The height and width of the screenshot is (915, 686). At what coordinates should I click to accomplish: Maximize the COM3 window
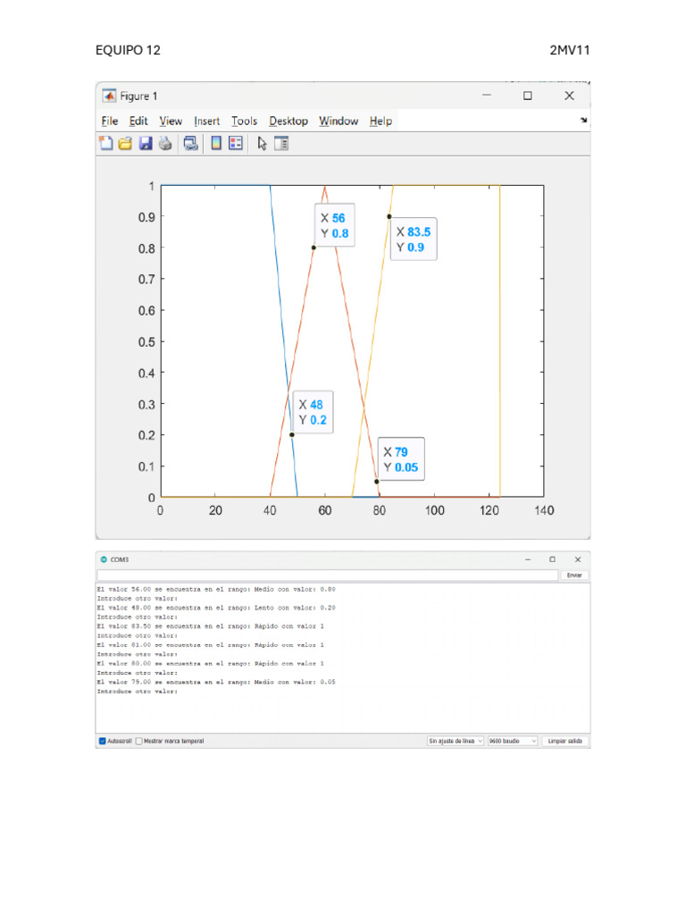click(552, 559)
